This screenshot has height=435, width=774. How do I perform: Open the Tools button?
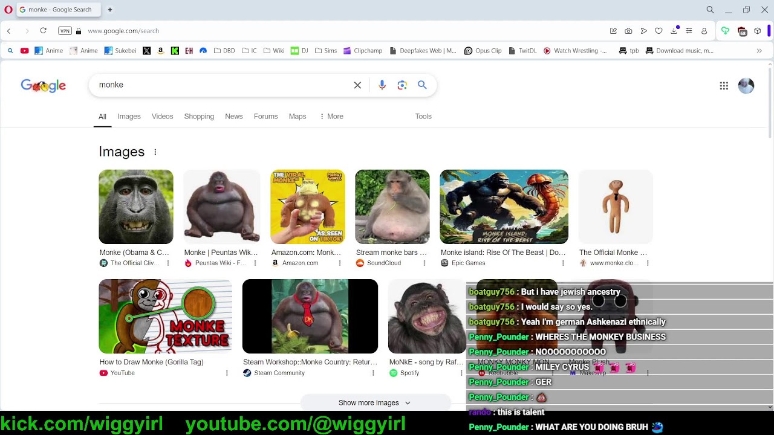(423, 117)
